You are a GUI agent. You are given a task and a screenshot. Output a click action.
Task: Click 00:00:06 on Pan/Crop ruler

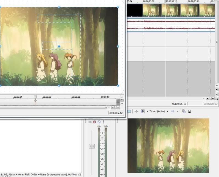[x=47, y=97]
